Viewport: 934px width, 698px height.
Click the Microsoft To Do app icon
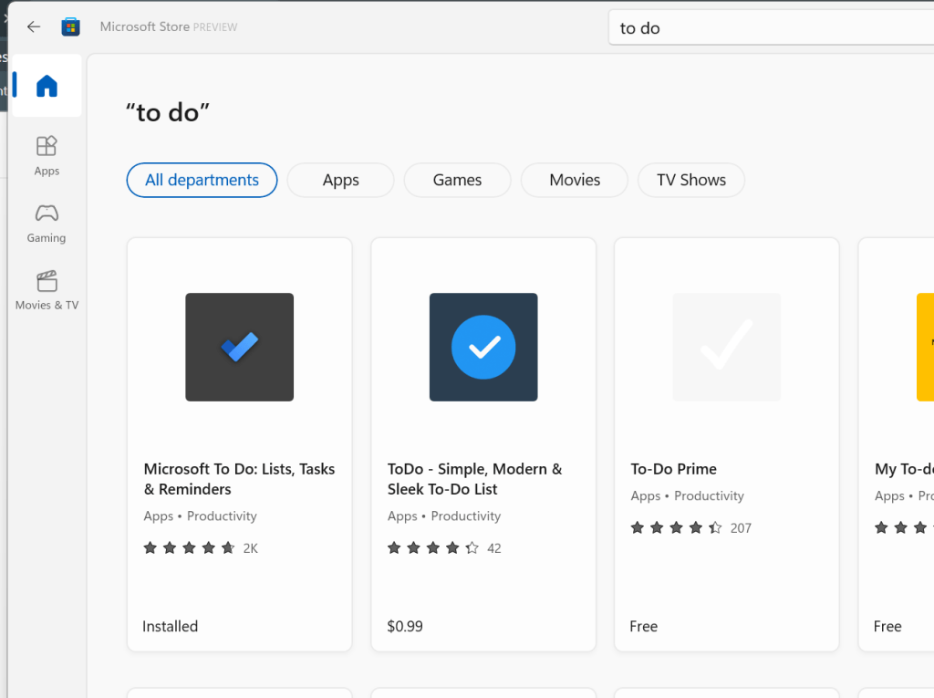click(x=239, y=347)
